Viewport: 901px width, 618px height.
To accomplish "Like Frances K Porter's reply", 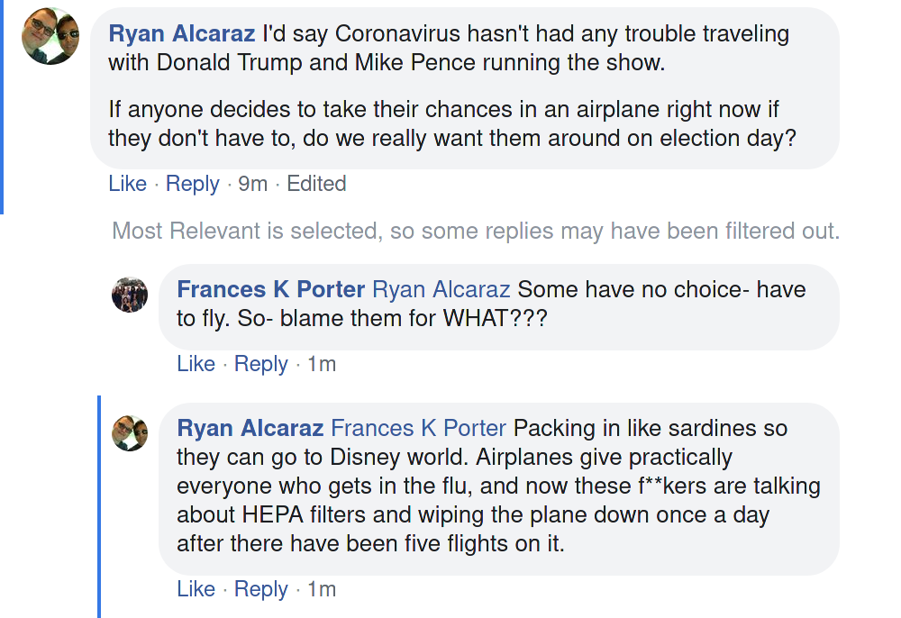I will (196, 364).
